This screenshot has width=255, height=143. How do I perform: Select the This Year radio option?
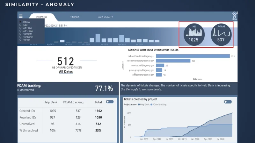[20, 40]
